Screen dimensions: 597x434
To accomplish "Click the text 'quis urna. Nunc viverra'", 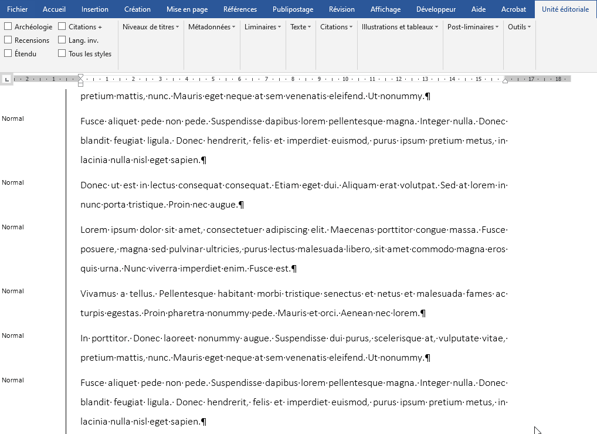I will tap(129, 269).
